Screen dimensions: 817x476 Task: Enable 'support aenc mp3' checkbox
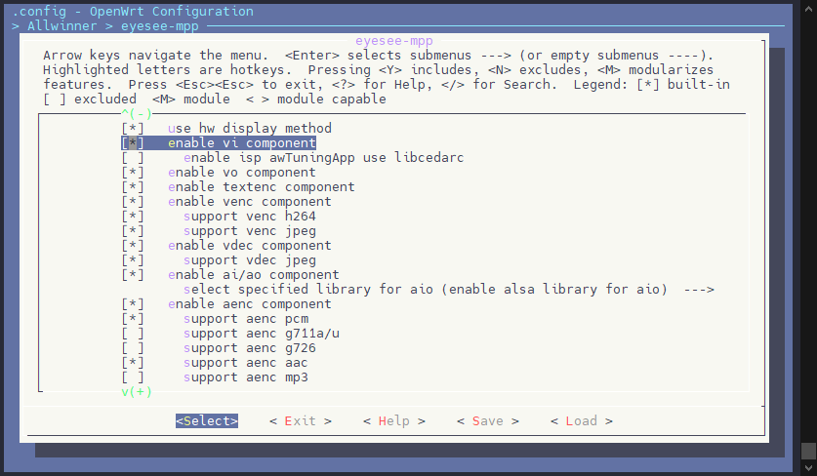click(133, 377)
